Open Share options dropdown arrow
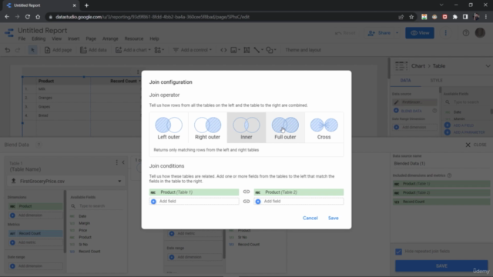Screen dimensions: 493x277 point(397,33)
